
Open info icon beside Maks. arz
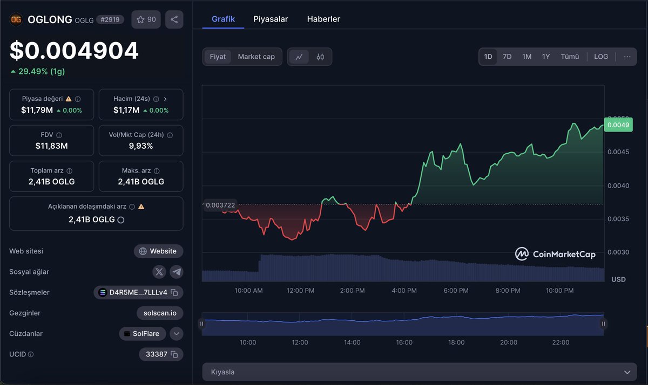157,170
